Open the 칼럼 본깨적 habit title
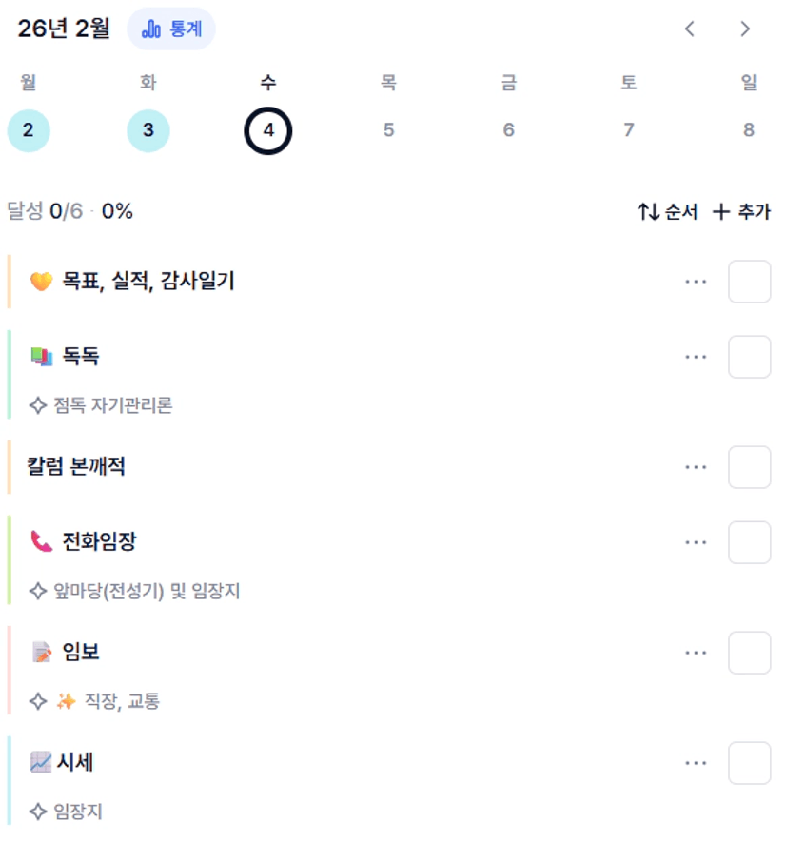Viewport: 787px width, 841px height. (76, 467)
